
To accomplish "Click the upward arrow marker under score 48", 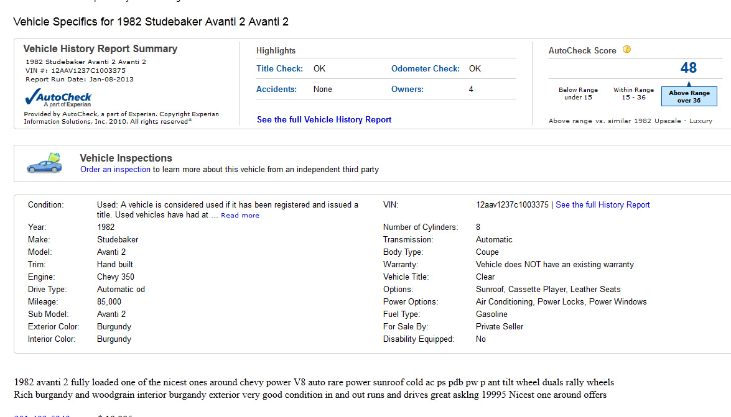I will point(689,83).
